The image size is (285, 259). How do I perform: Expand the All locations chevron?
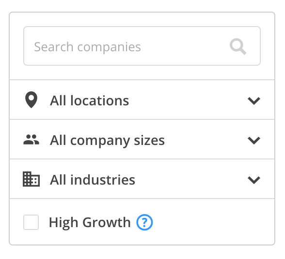pyautogui.click(x=254, y=101)
